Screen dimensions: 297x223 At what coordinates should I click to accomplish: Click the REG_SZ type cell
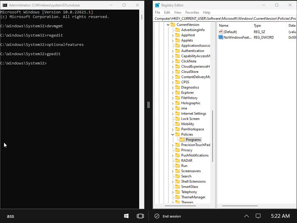pos(259,32)
